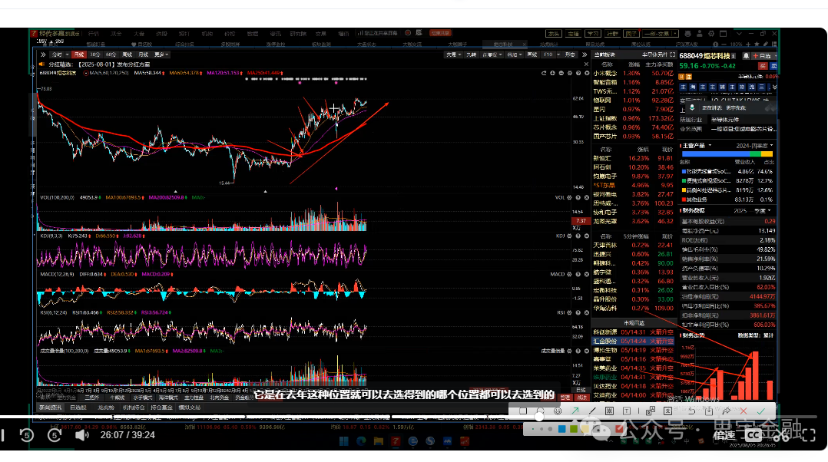Open the 更多 periods dropdown
The width and height of the screenshot is (828, 462).
(161, 54)
